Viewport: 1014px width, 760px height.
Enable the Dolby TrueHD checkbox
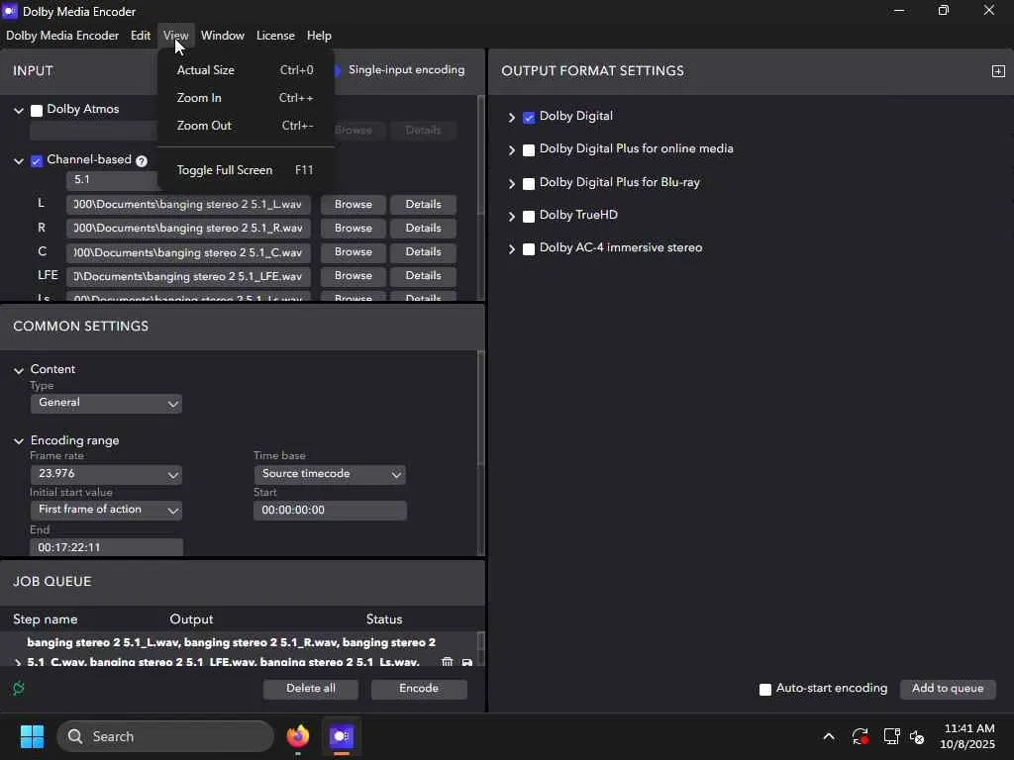coord(529,216)
